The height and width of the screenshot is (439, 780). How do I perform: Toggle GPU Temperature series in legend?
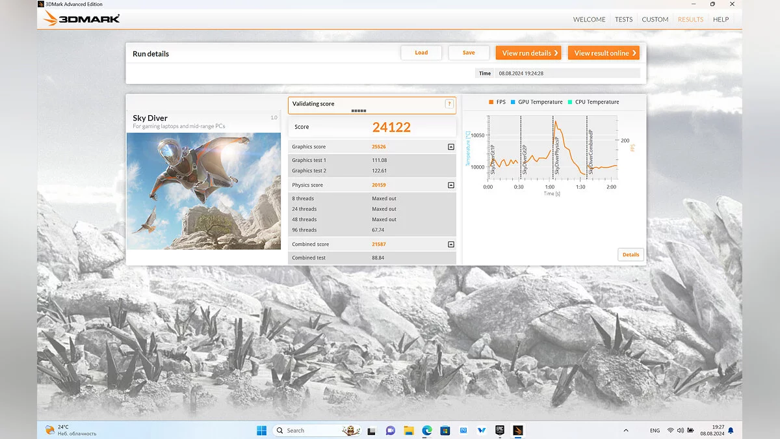(536, 102)
